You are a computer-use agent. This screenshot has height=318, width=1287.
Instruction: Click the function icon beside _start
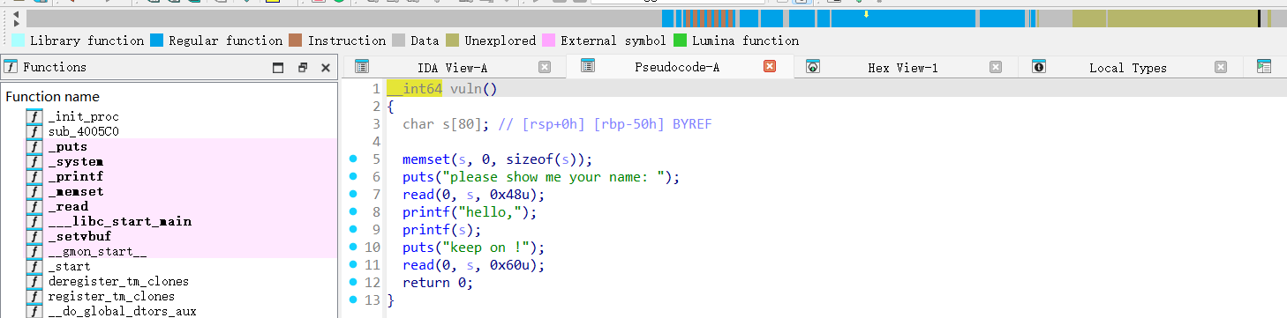click(34, 266)
